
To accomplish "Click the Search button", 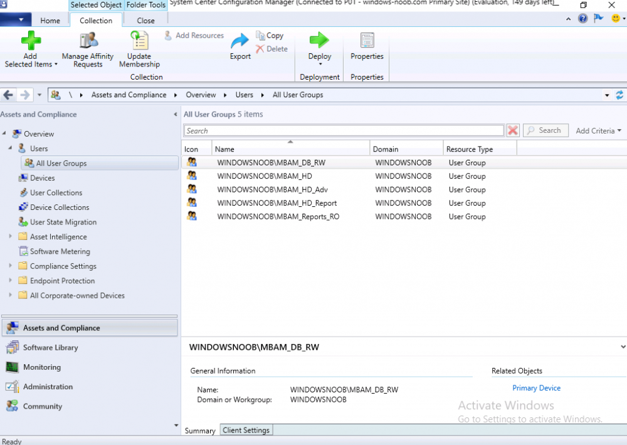I will click(x=545, y=130).
